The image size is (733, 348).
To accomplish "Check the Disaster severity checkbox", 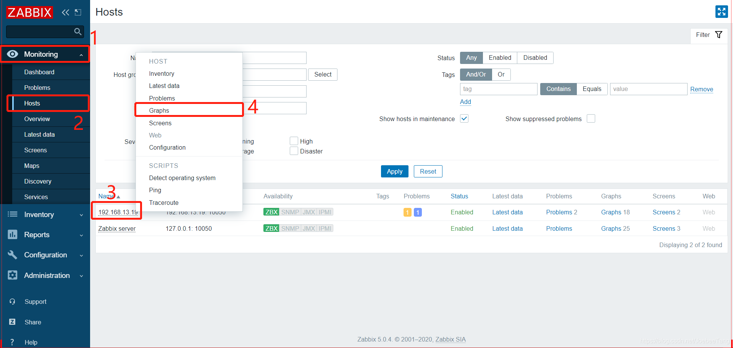I will tap(294, 151).
